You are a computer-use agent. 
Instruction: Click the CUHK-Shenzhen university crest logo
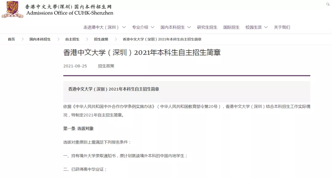point(12,9)
